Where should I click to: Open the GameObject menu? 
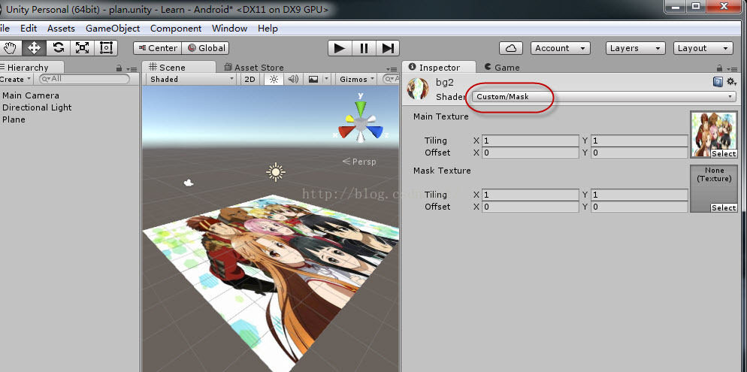click(113, 29)
